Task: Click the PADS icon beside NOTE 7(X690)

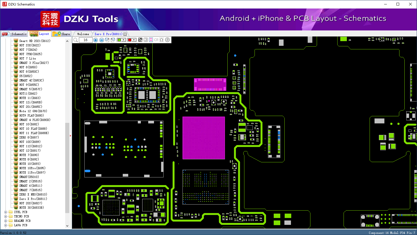Action: [16, 155]
